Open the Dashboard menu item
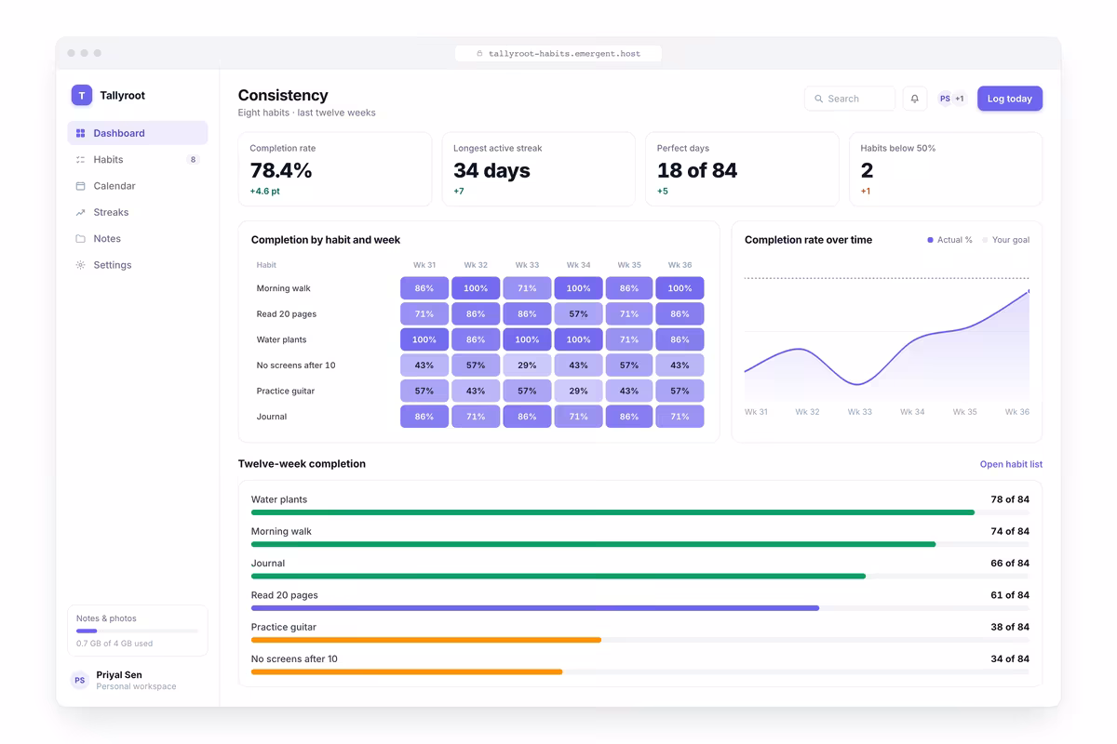The width and height of the screenshot is (1117, 744). click(x=138, y=133)
